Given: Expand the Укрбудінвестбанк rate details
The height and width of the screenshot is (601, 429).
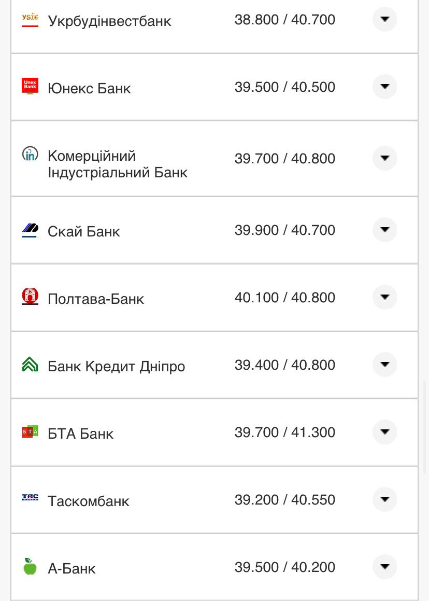Looking at the screenshot, I should coord(384,19).
